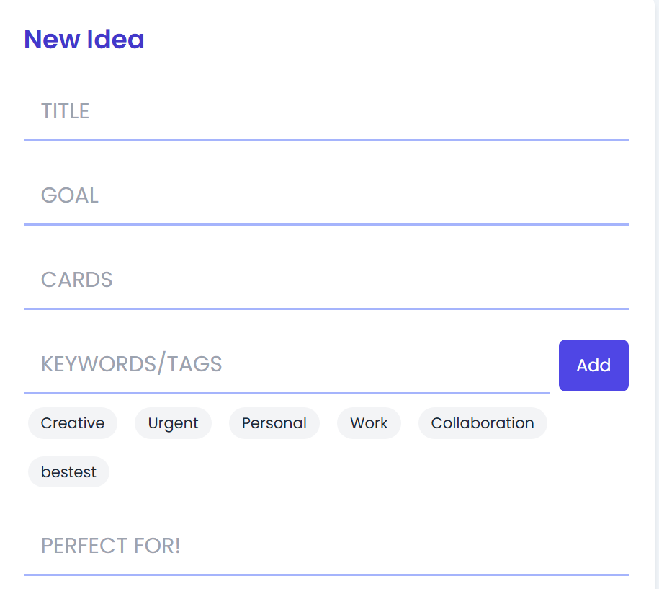The height and width of the screenshot is (589, 659).
Task: Toggle the Urgent tag chip
Action: click(x=173, y=423)
